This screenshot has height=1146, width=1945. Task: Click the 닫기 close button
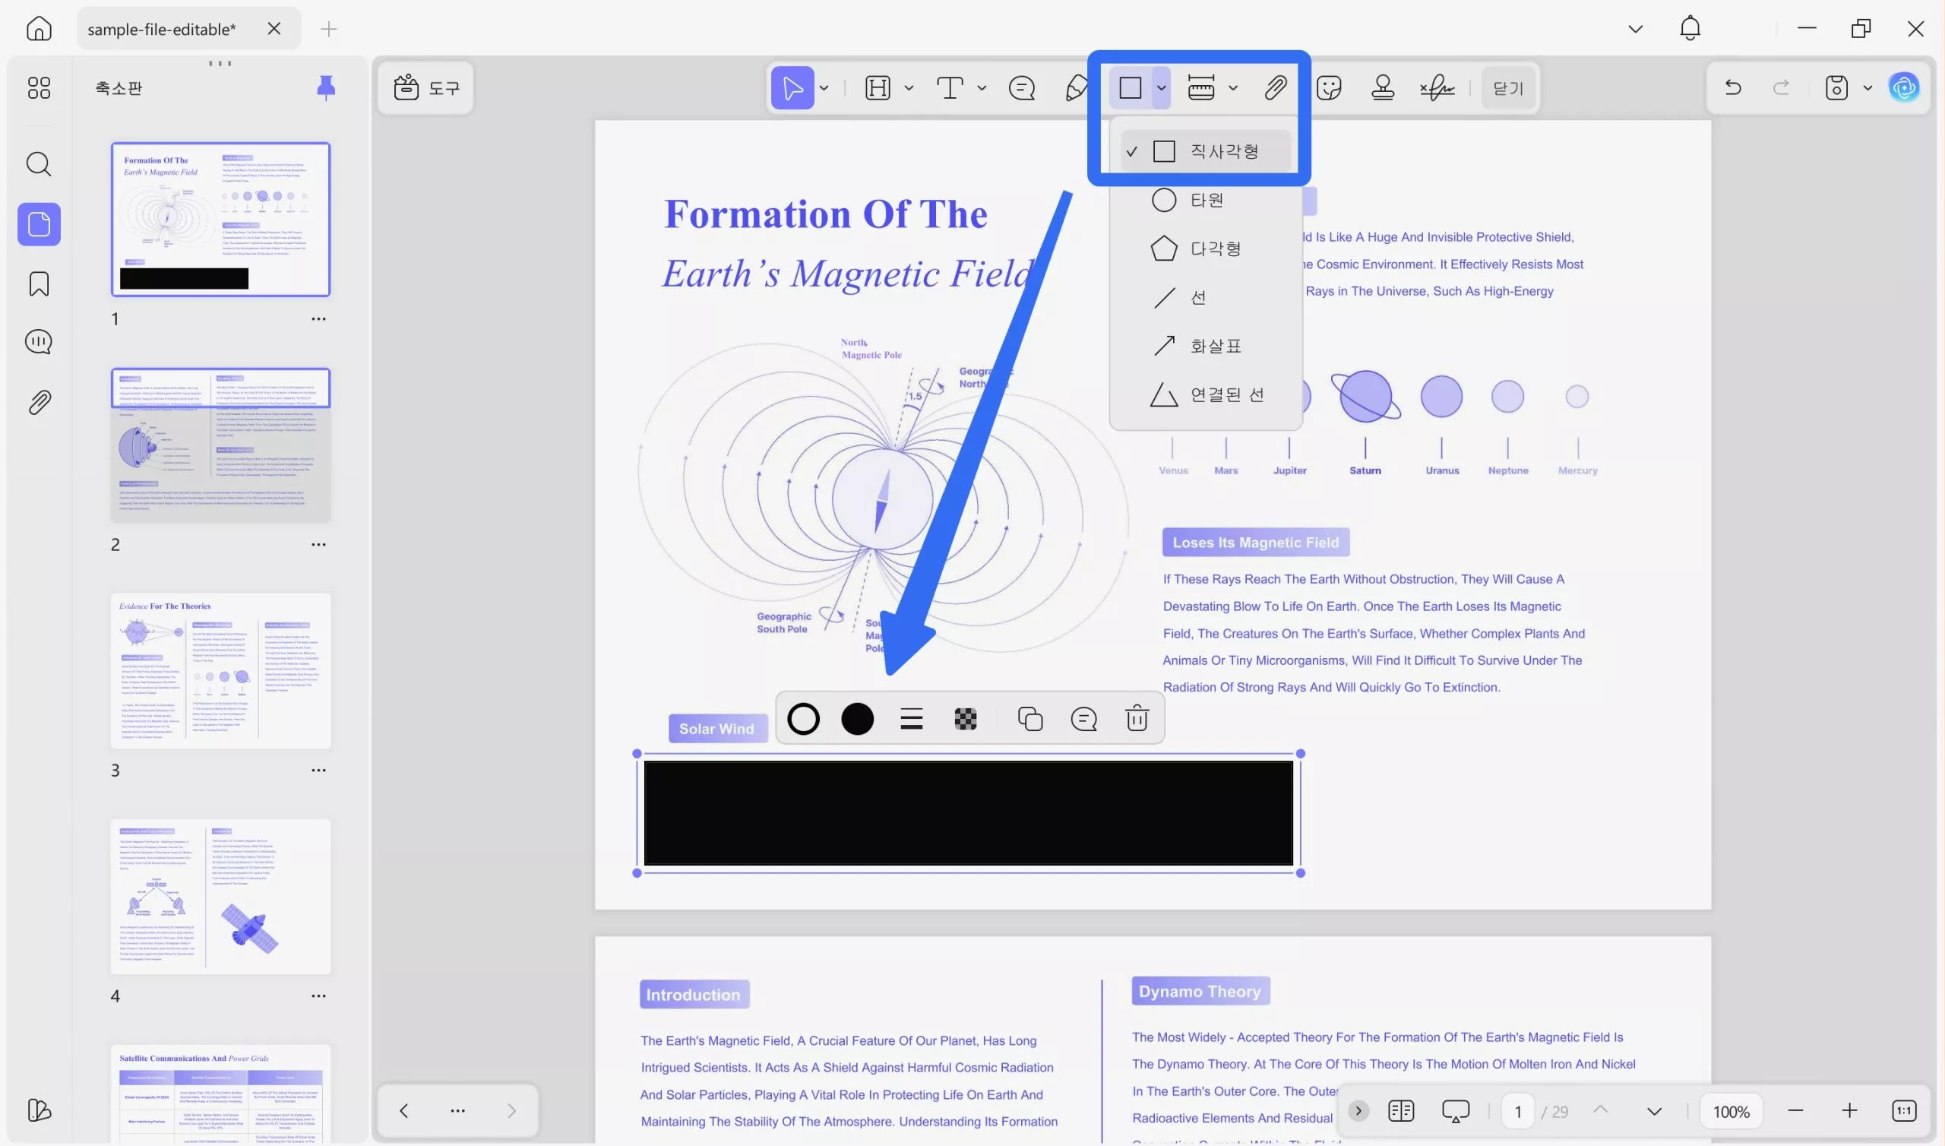pos(1508,88)
